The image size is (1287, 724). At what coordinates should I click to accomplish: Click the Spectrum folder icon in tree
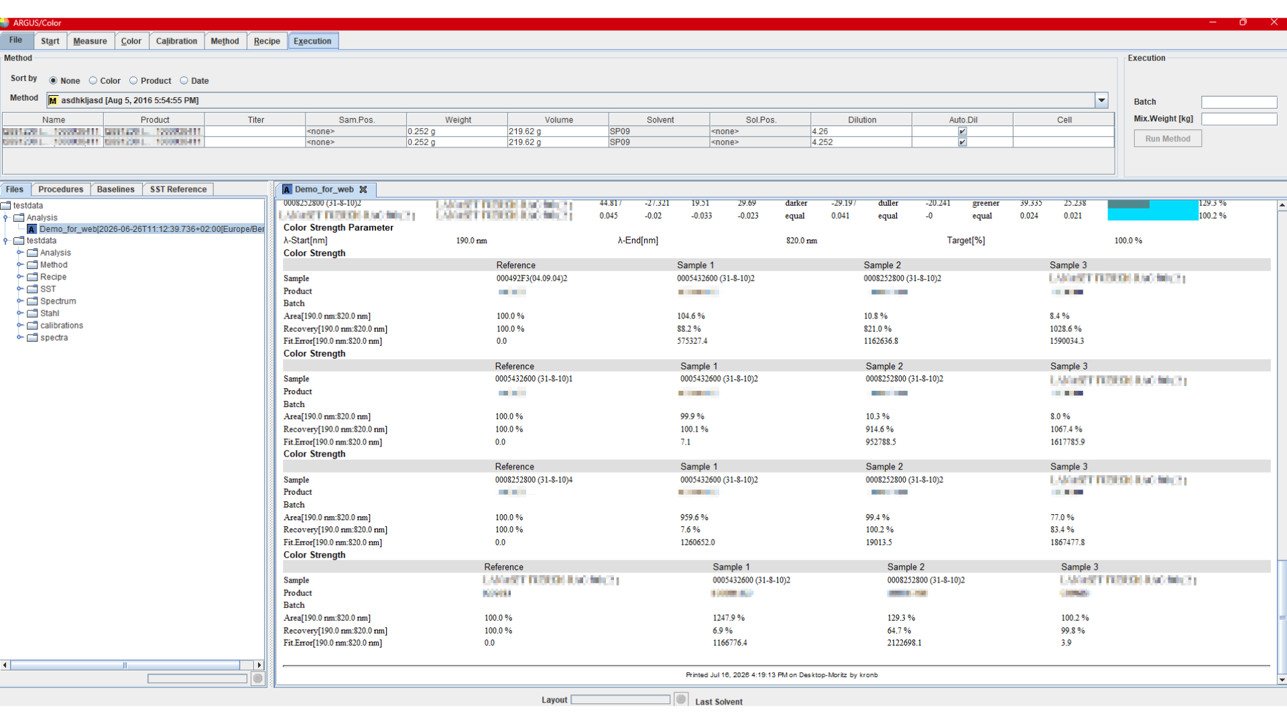click(x=32, y=301)
